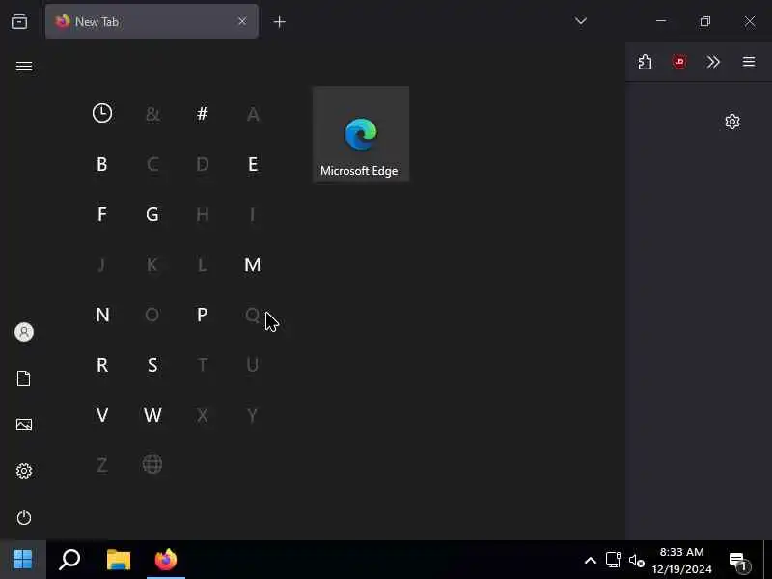
Task: Open the notification center icon
Action: coord(739,561)
